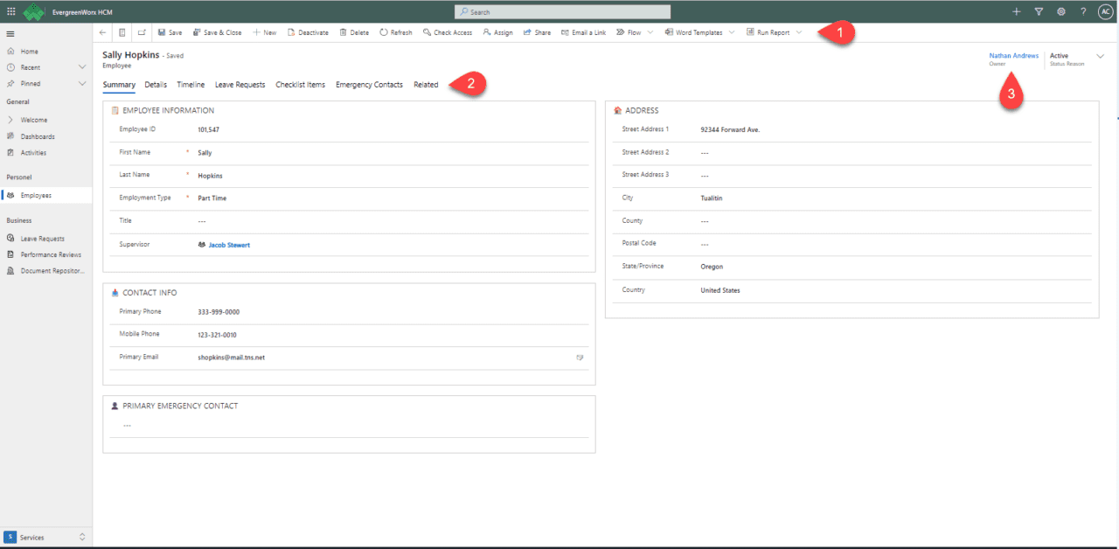The width and height of the screenshot is (1119, 549).
Task: Open the settings gear in the top bar
Action: point(1061,11)
